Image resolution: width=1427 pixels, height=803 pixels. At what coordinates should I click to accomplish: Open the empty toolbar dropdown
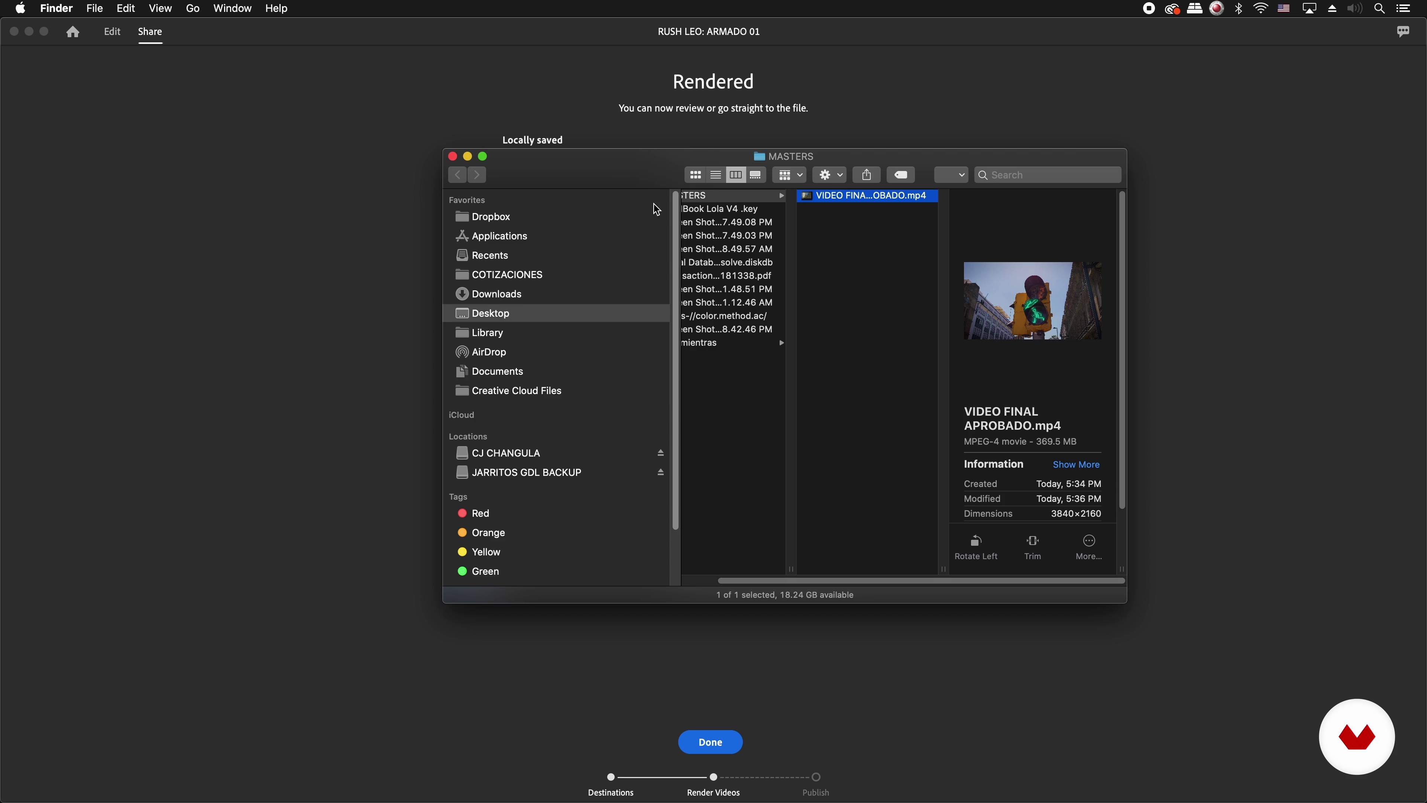pos(951,175)
